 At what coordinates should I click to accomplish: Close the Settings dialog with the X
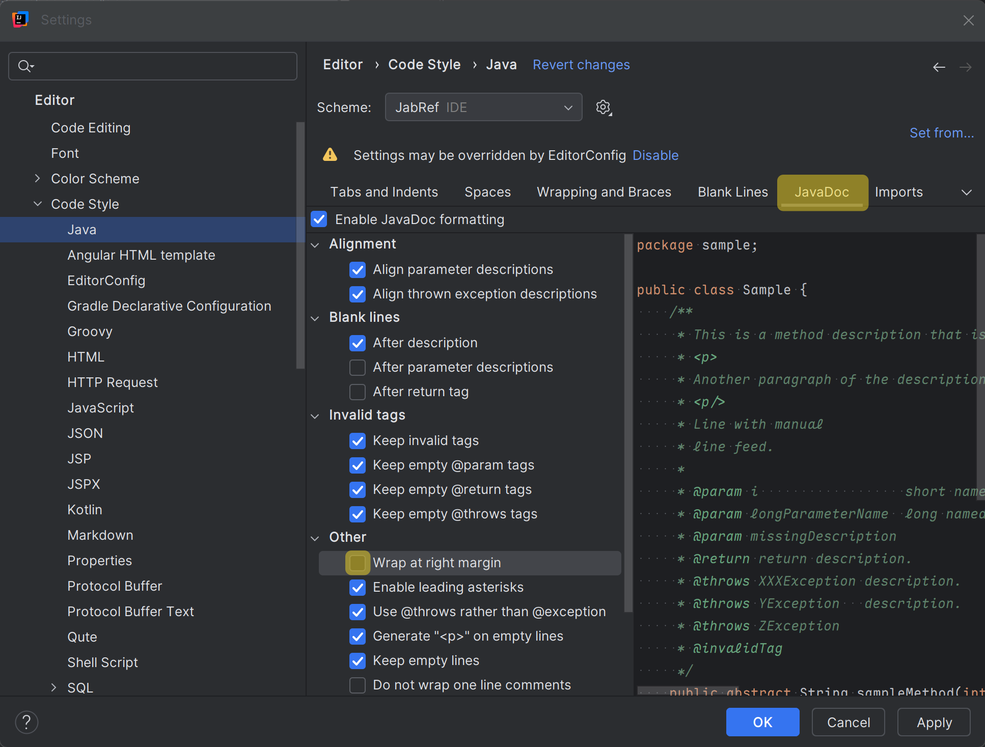[x=968, y=20]
